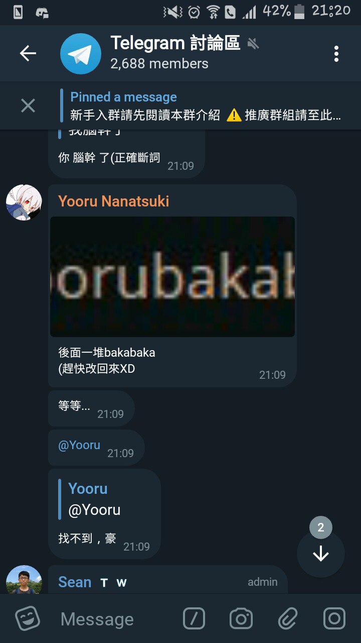Image resolution: width=361 pixels, height=643 pixels.
Task: Open the pinned message about 新手入群
Action: tap(206, 106)
